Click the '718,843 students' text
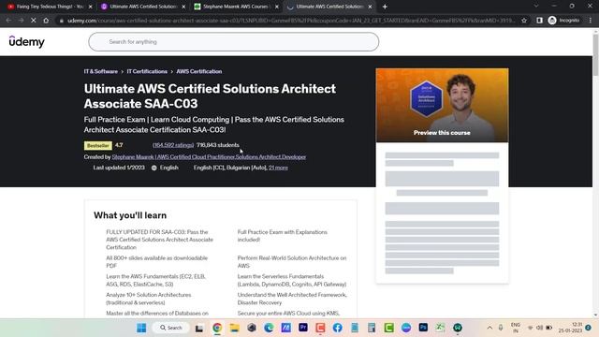This screenshot has width=599, height=337. 218,145
